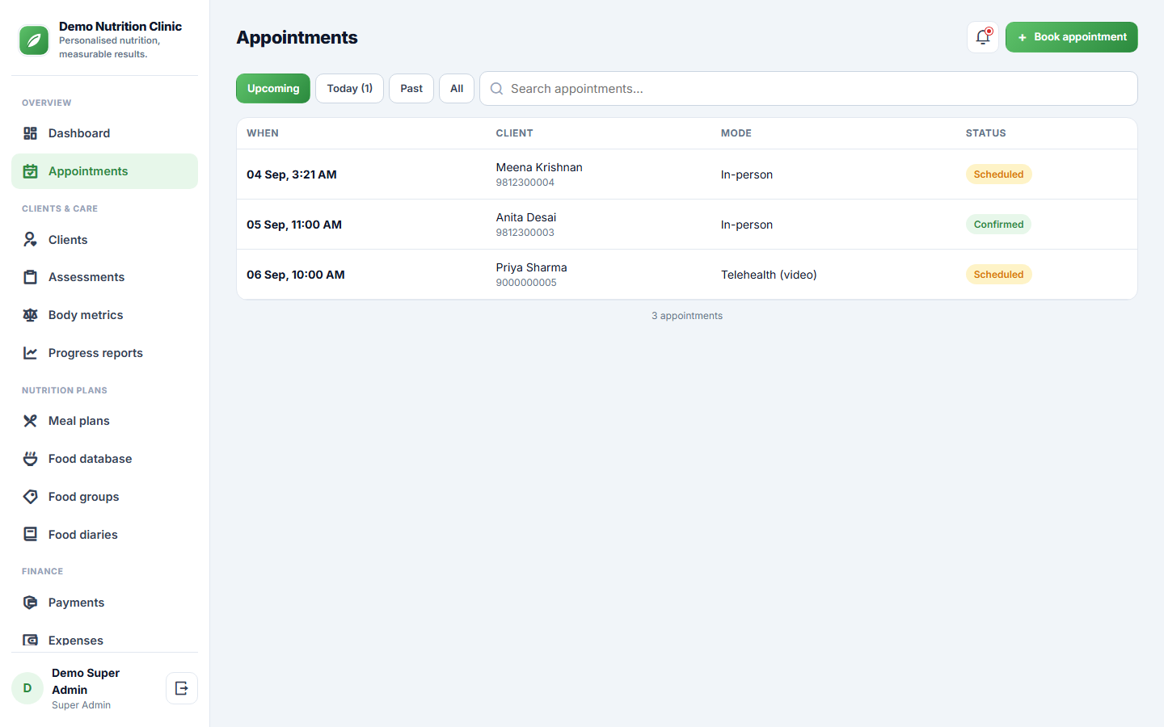Click the Progress reports chart icon
This screenshot has height=727, width=1164.
30,353
